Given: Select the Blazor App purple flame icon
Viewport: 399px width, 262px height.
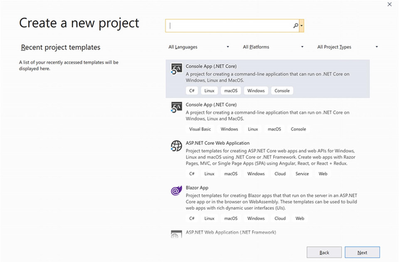Looking at the screenshot, I should (x=176, y=191).
